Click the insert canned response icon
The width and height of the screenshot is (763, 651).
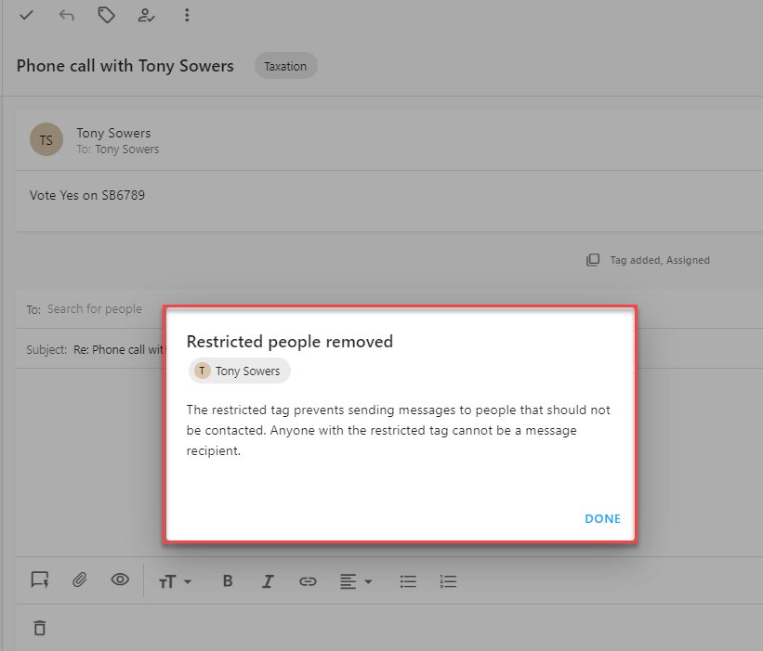(39, 580)
